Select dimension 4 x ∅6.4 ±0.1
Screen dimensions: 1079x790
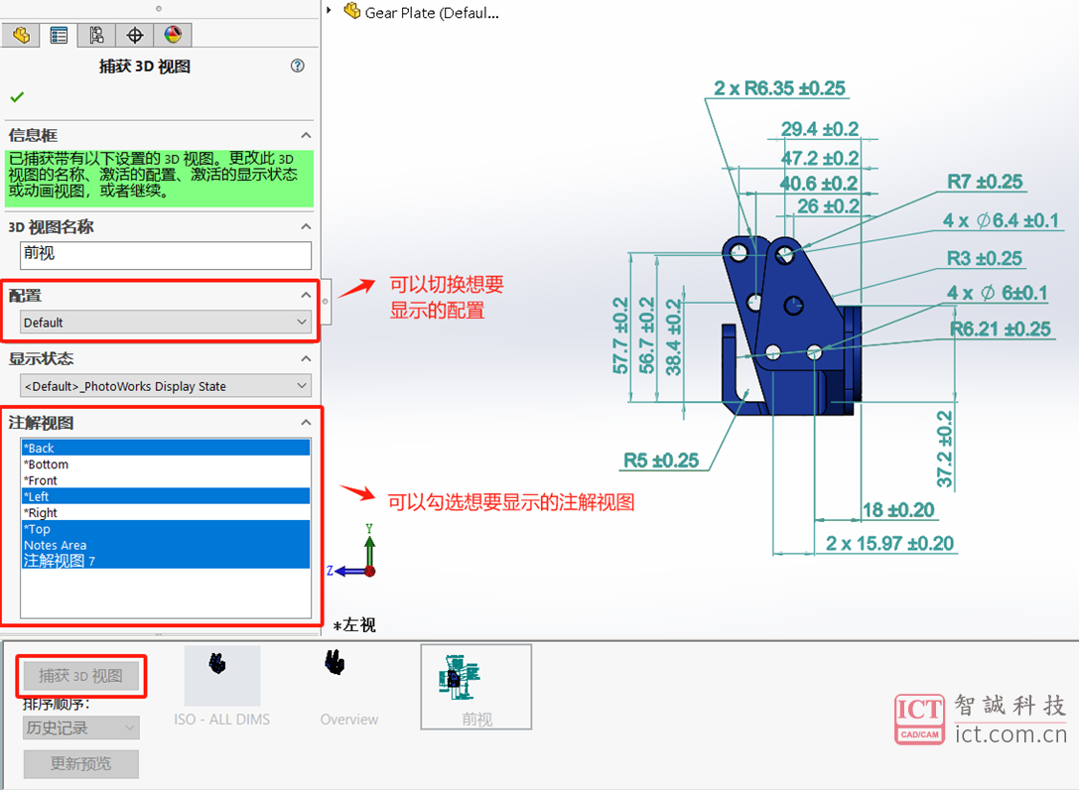(x=1001, y=220)
